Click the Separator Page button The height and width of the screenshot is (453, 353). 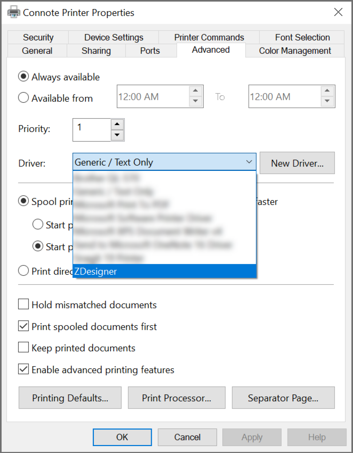283,398
